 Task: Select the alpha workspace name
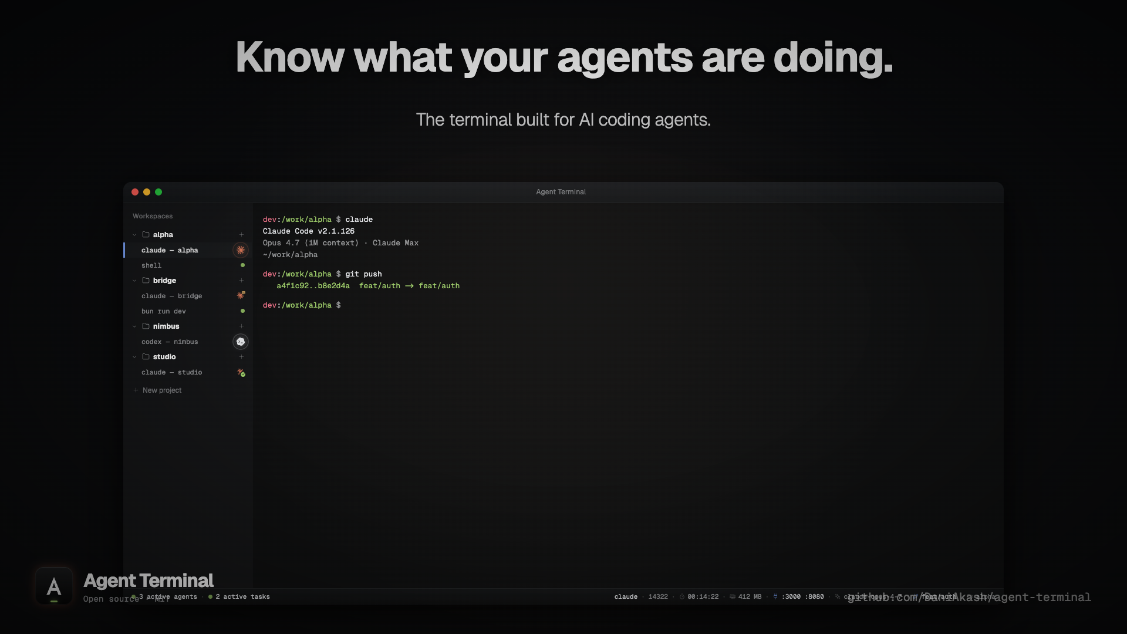point(163,234)
